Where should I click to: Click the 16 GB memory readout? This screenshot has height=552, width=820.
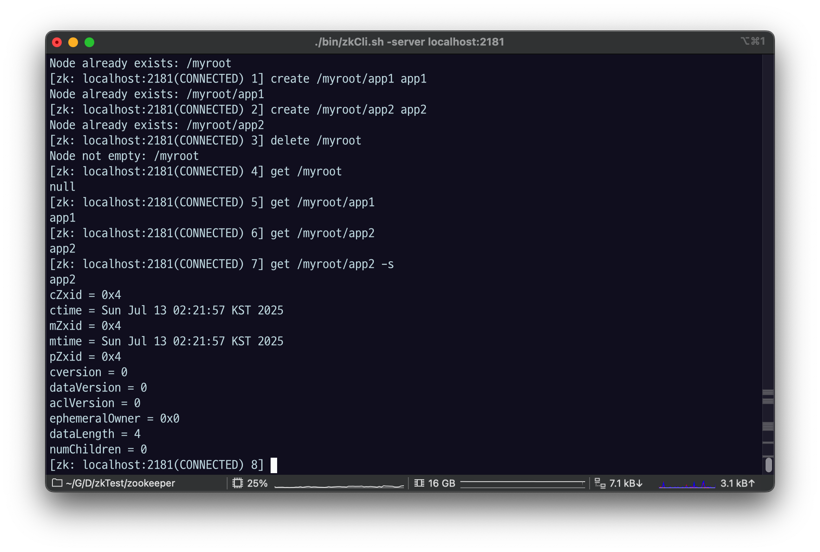tap(441, 483)
